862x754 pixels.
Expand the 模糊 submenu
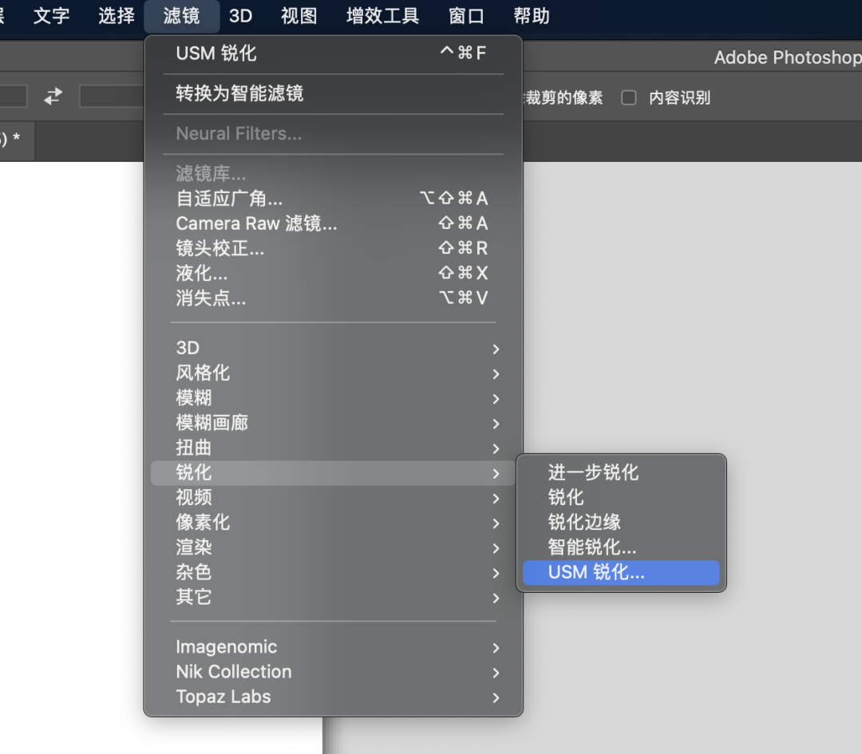pos(333,398)
